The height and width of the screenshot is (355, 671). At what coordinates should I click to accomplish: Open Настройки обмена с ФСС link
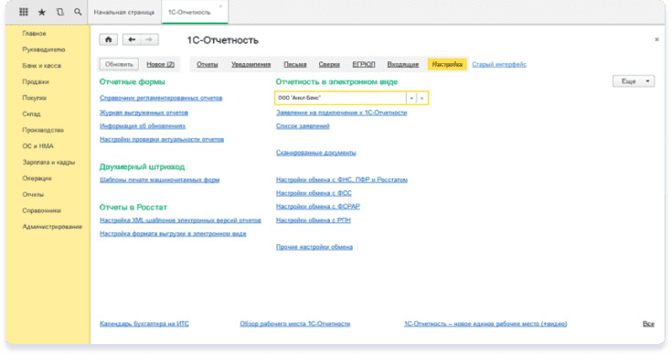314,193
